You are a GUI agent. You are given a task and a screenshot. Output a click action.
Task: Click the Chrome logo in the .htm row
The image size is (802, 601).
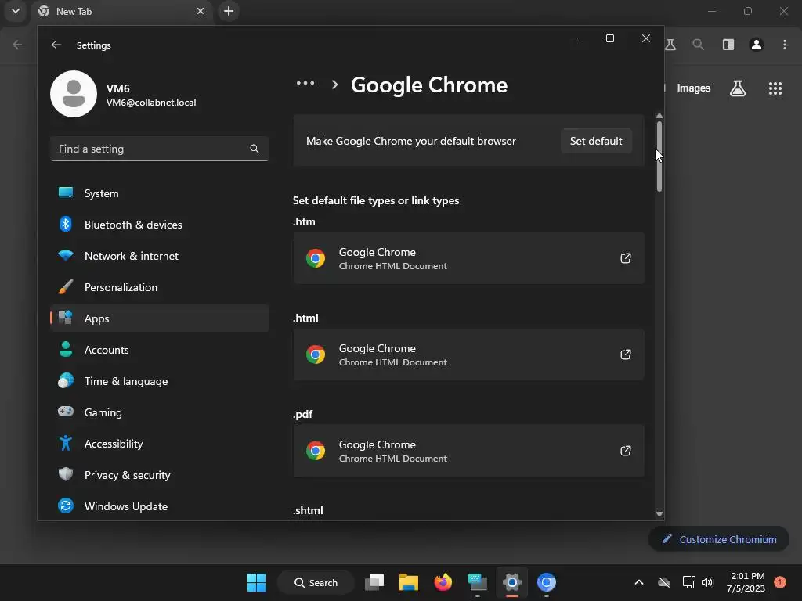pos(316,258)
